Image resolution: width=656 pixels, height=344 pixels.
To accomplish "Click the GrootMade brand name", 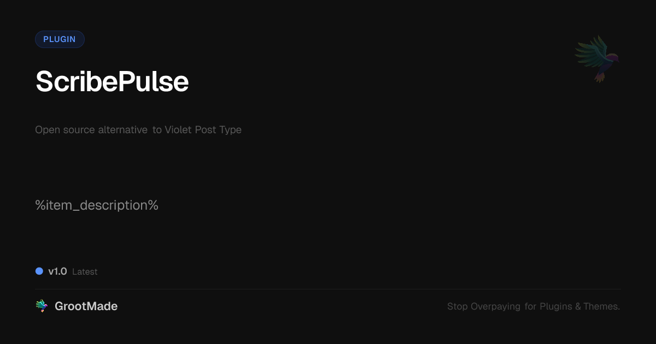I will pyautogui.click(x=86, y=306).
